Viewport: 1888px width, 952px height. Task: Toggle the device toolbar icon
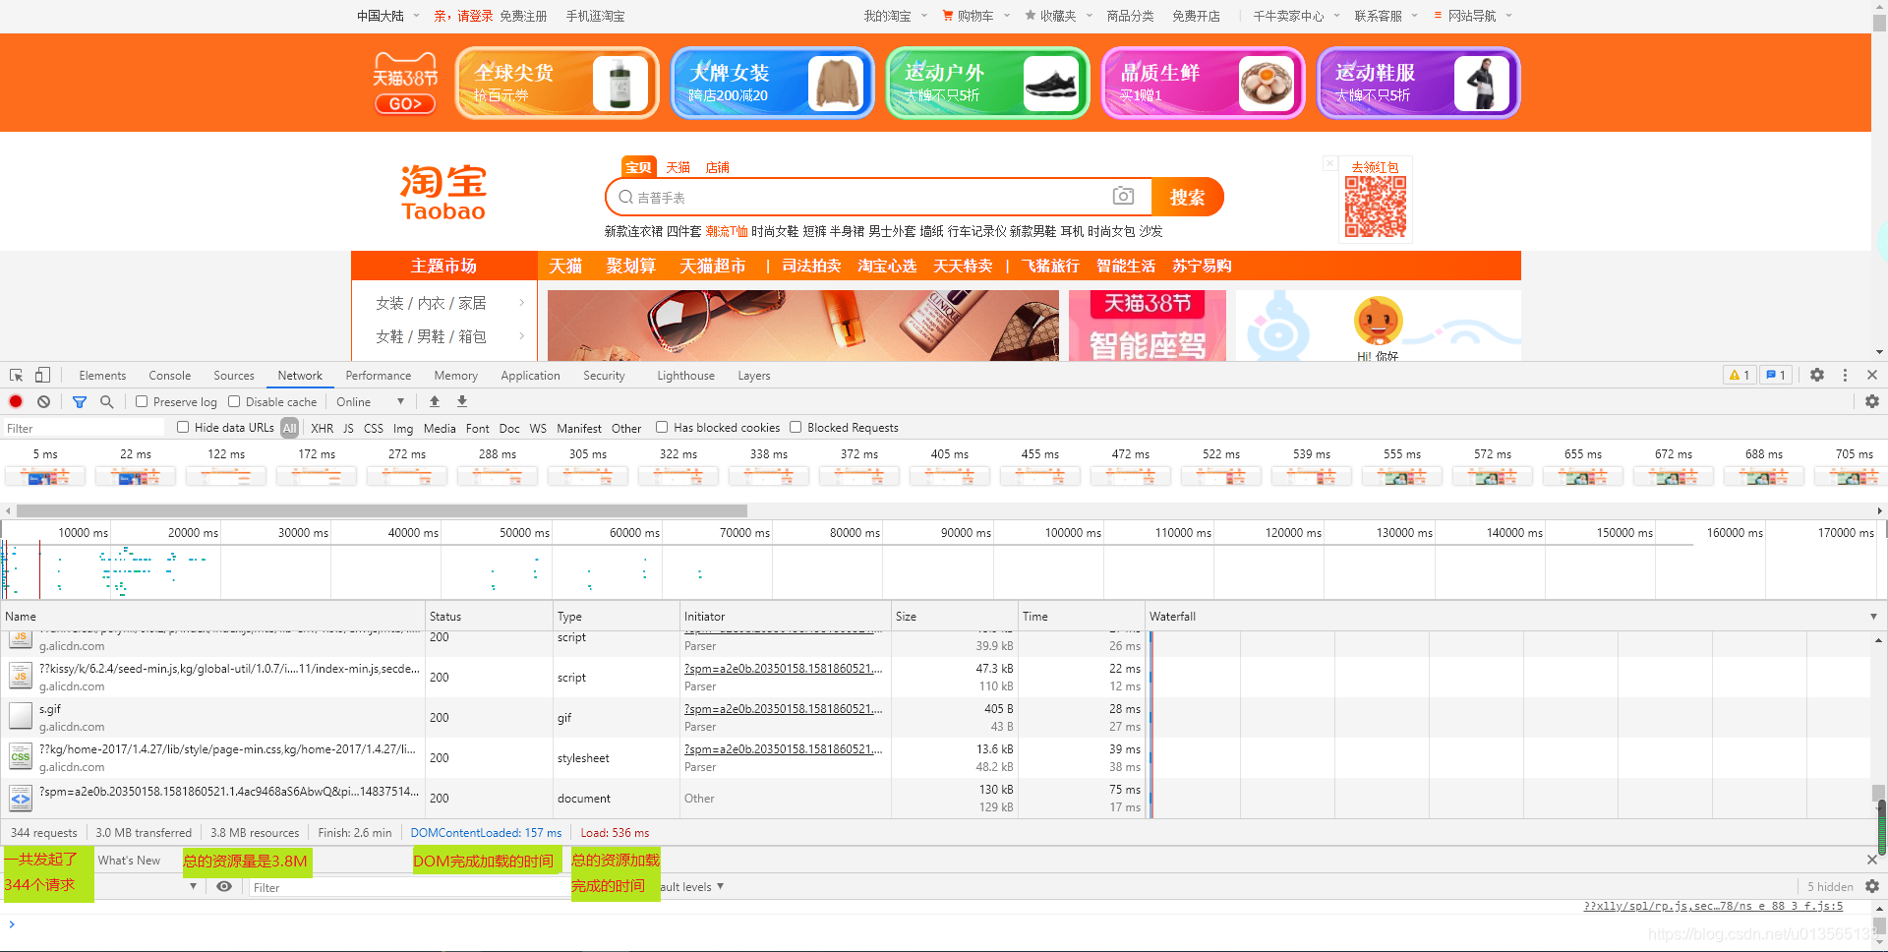pyautogui.click(x=42, y=376)
